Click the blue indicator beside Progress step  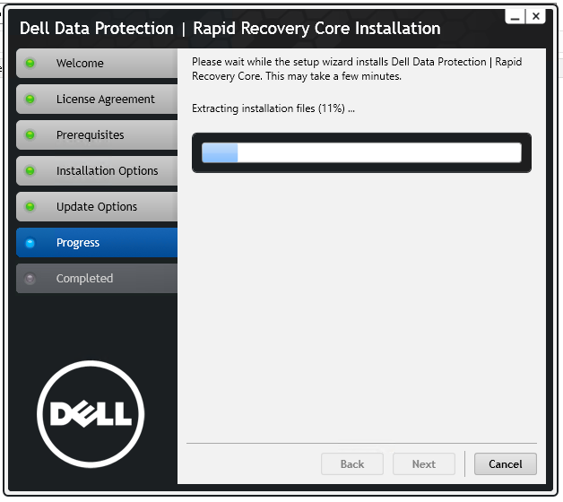[x=30, y=243]
